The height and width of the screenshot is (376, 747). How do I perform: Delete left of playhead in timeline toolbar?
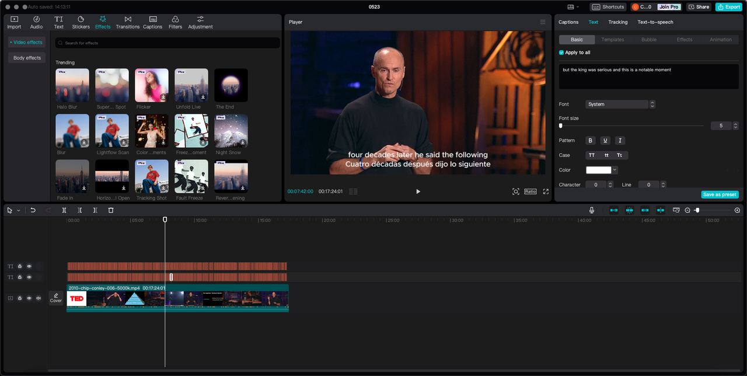[80, 210]
